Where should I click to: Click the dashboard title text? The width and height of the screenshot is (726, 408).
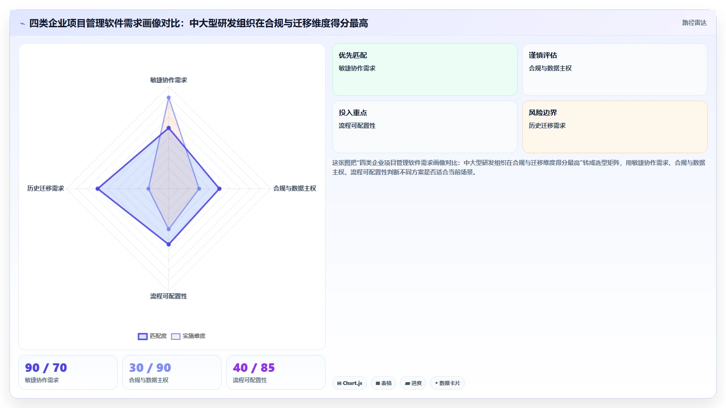click(199, 24)
